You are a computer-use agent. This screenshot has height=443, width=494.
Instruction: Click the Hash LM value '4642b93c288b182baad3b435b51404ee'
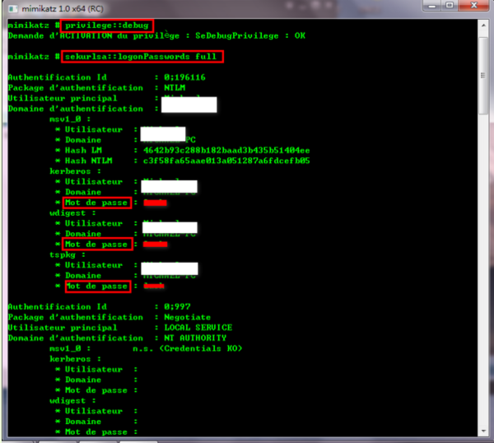pyautogui.click(x=226, y=151)
